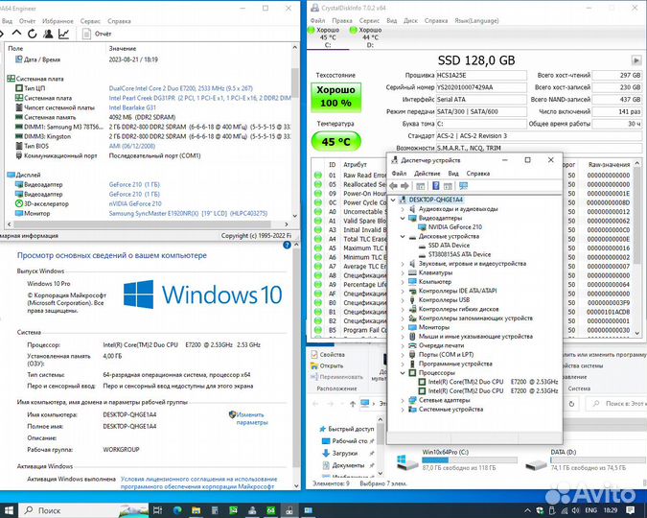Click the Отчёт toolbar button in AIDA64
Viewport: 647px width, 518px height.
pos(98,34)
